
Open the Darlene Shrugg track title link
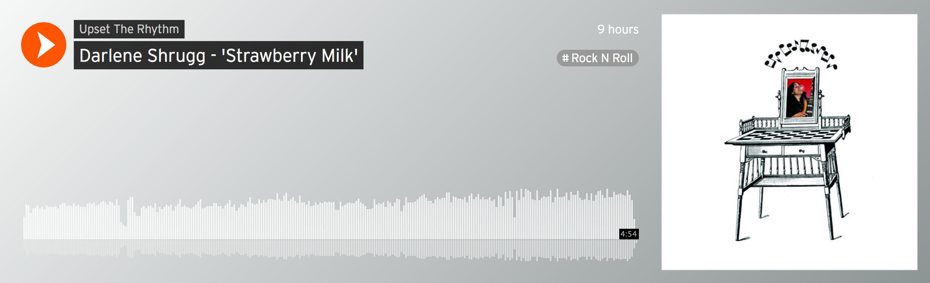(218, 55)
